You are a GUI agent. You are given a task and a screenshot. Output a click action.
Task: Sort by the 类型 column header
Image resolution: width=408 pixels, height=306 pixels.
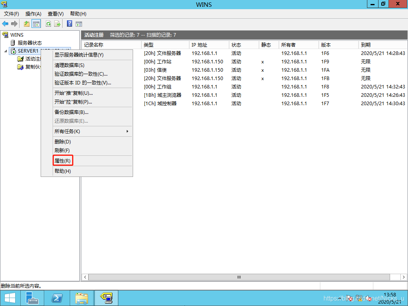(x=165, y=45)
